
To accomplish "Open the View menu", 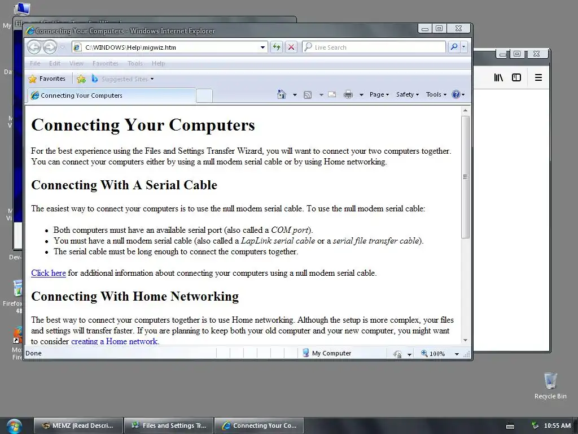I will click(x=76, y=63).
